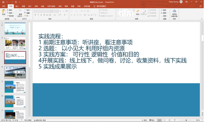Screen dimensions: 204x122
Task: Decrease font size with smaller A
Action: tap(63, 11)
